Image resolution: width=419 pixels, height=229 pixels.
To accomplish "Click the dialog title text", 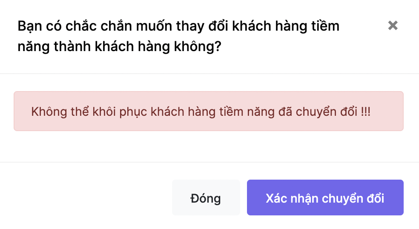I will pos(178,36).
